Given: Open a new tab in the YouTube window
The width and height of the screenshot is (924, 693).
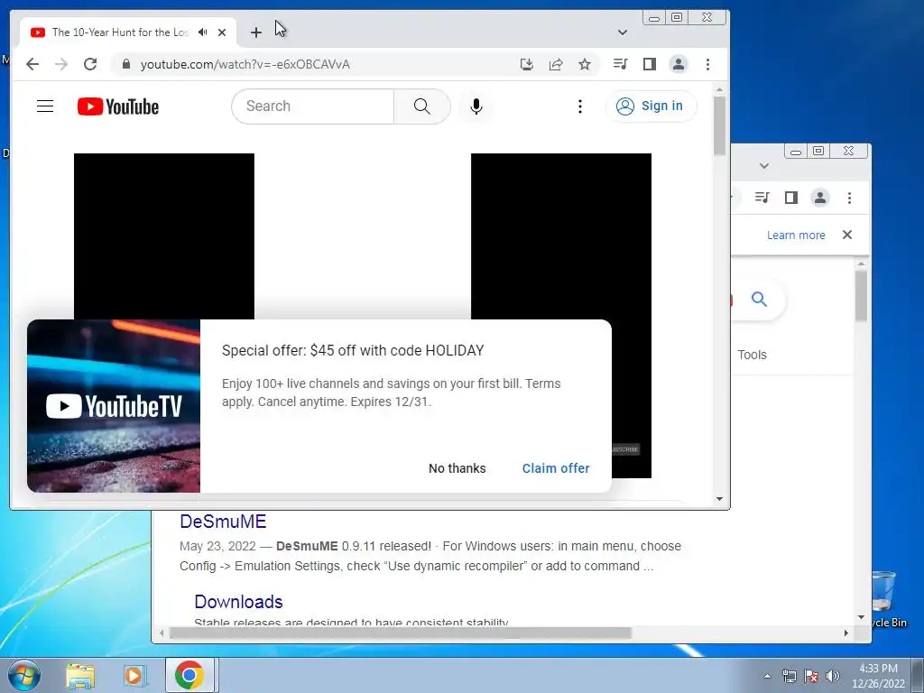Looking at the screenshot, I should pos(255,32).
